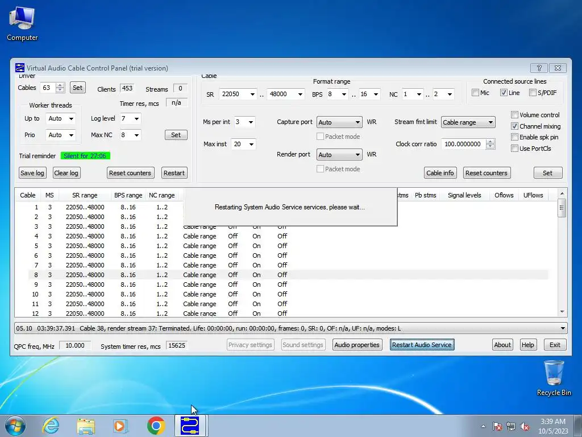Enable the Mic source line checkbox
The width and height of the screenshot is (582, 437).
click(x=475, y=93)
